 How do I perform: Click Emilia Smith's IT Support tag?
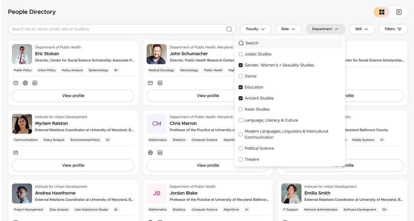291,210
